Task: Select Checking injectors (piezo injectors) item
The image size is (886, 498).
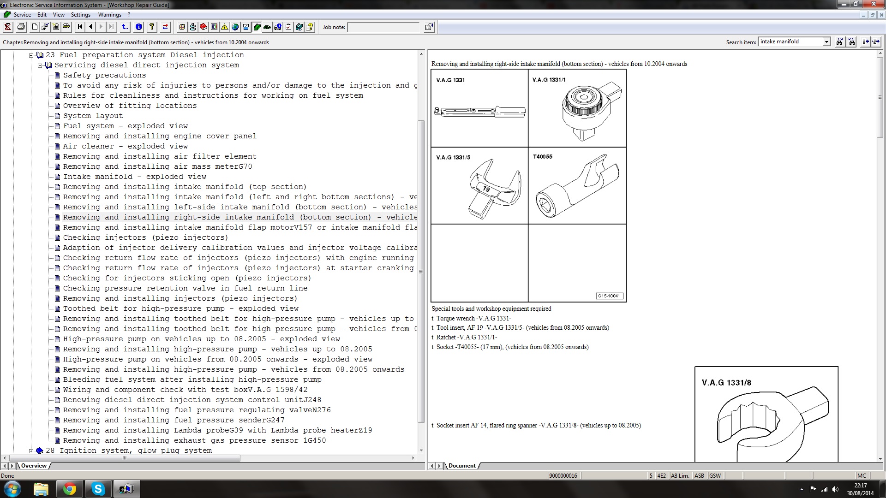Action: pyautogui.click(x=146, y=237)
